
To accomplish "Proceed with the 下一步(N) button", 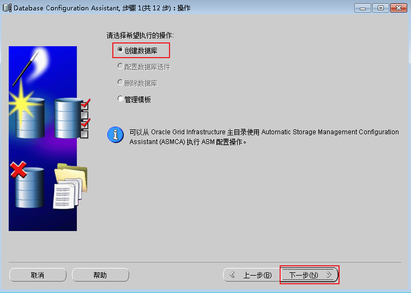I will pos(309,275).
